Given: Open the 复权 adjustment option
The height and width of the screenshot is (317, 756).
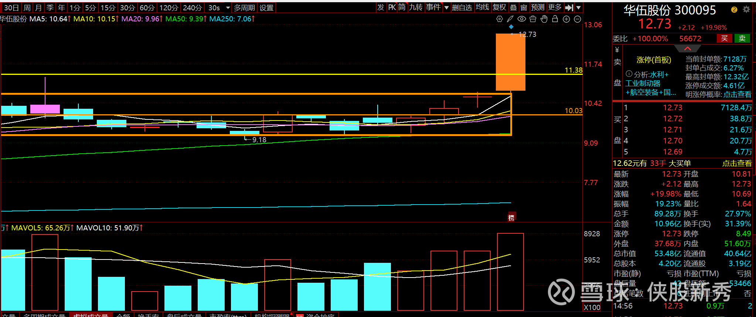Looking at the screenshot, I should [500, 7].
